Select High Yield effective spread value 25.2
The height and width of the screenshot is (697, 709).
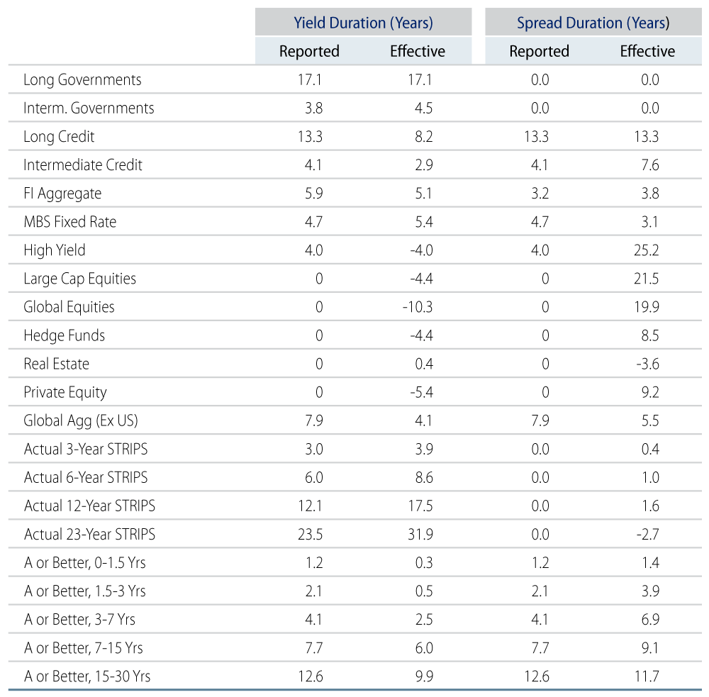tap(646, 250)
